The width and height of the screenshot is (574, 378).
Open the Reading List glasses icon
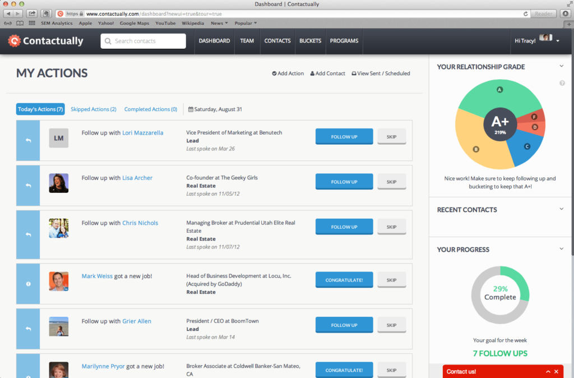click(x=8, y=23)
